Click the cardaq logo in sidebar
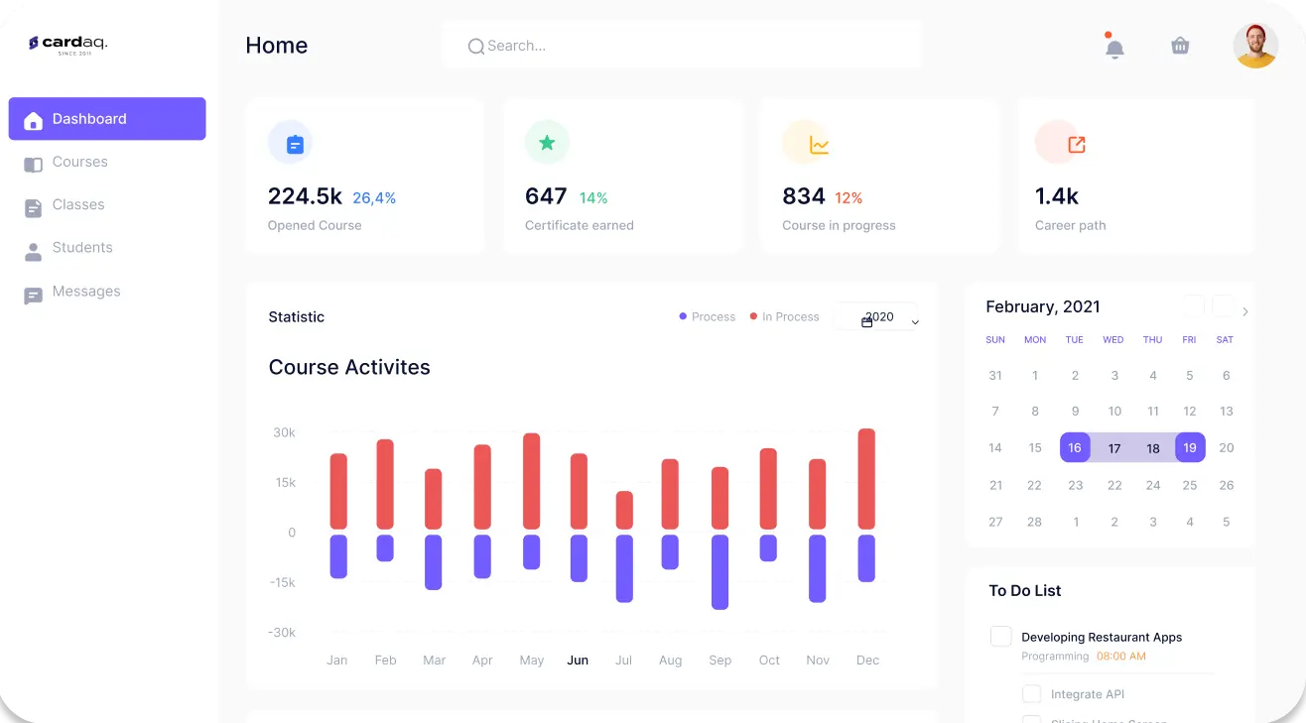The image size is (1306, 723). [x=67, y=45]
